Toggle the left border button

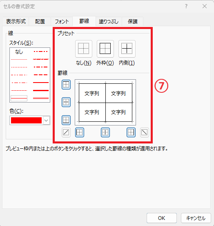(x=80, y=132)
